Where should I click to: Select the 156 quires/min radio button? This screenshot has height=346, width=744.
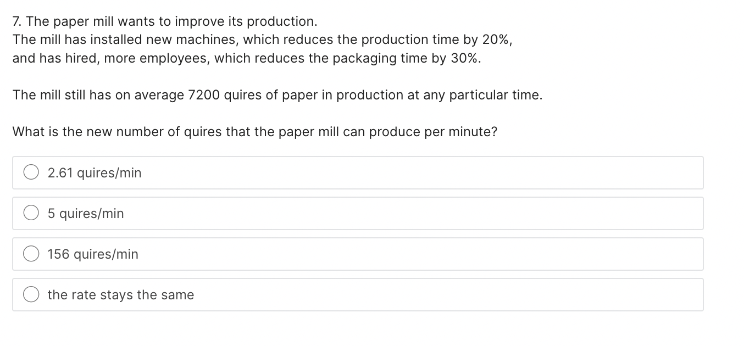[x=31, y=253]
